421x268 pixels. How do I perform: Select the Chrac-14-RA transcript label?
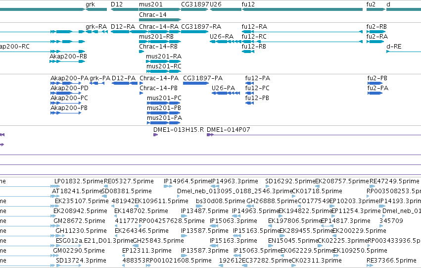(x=159, y=27)
